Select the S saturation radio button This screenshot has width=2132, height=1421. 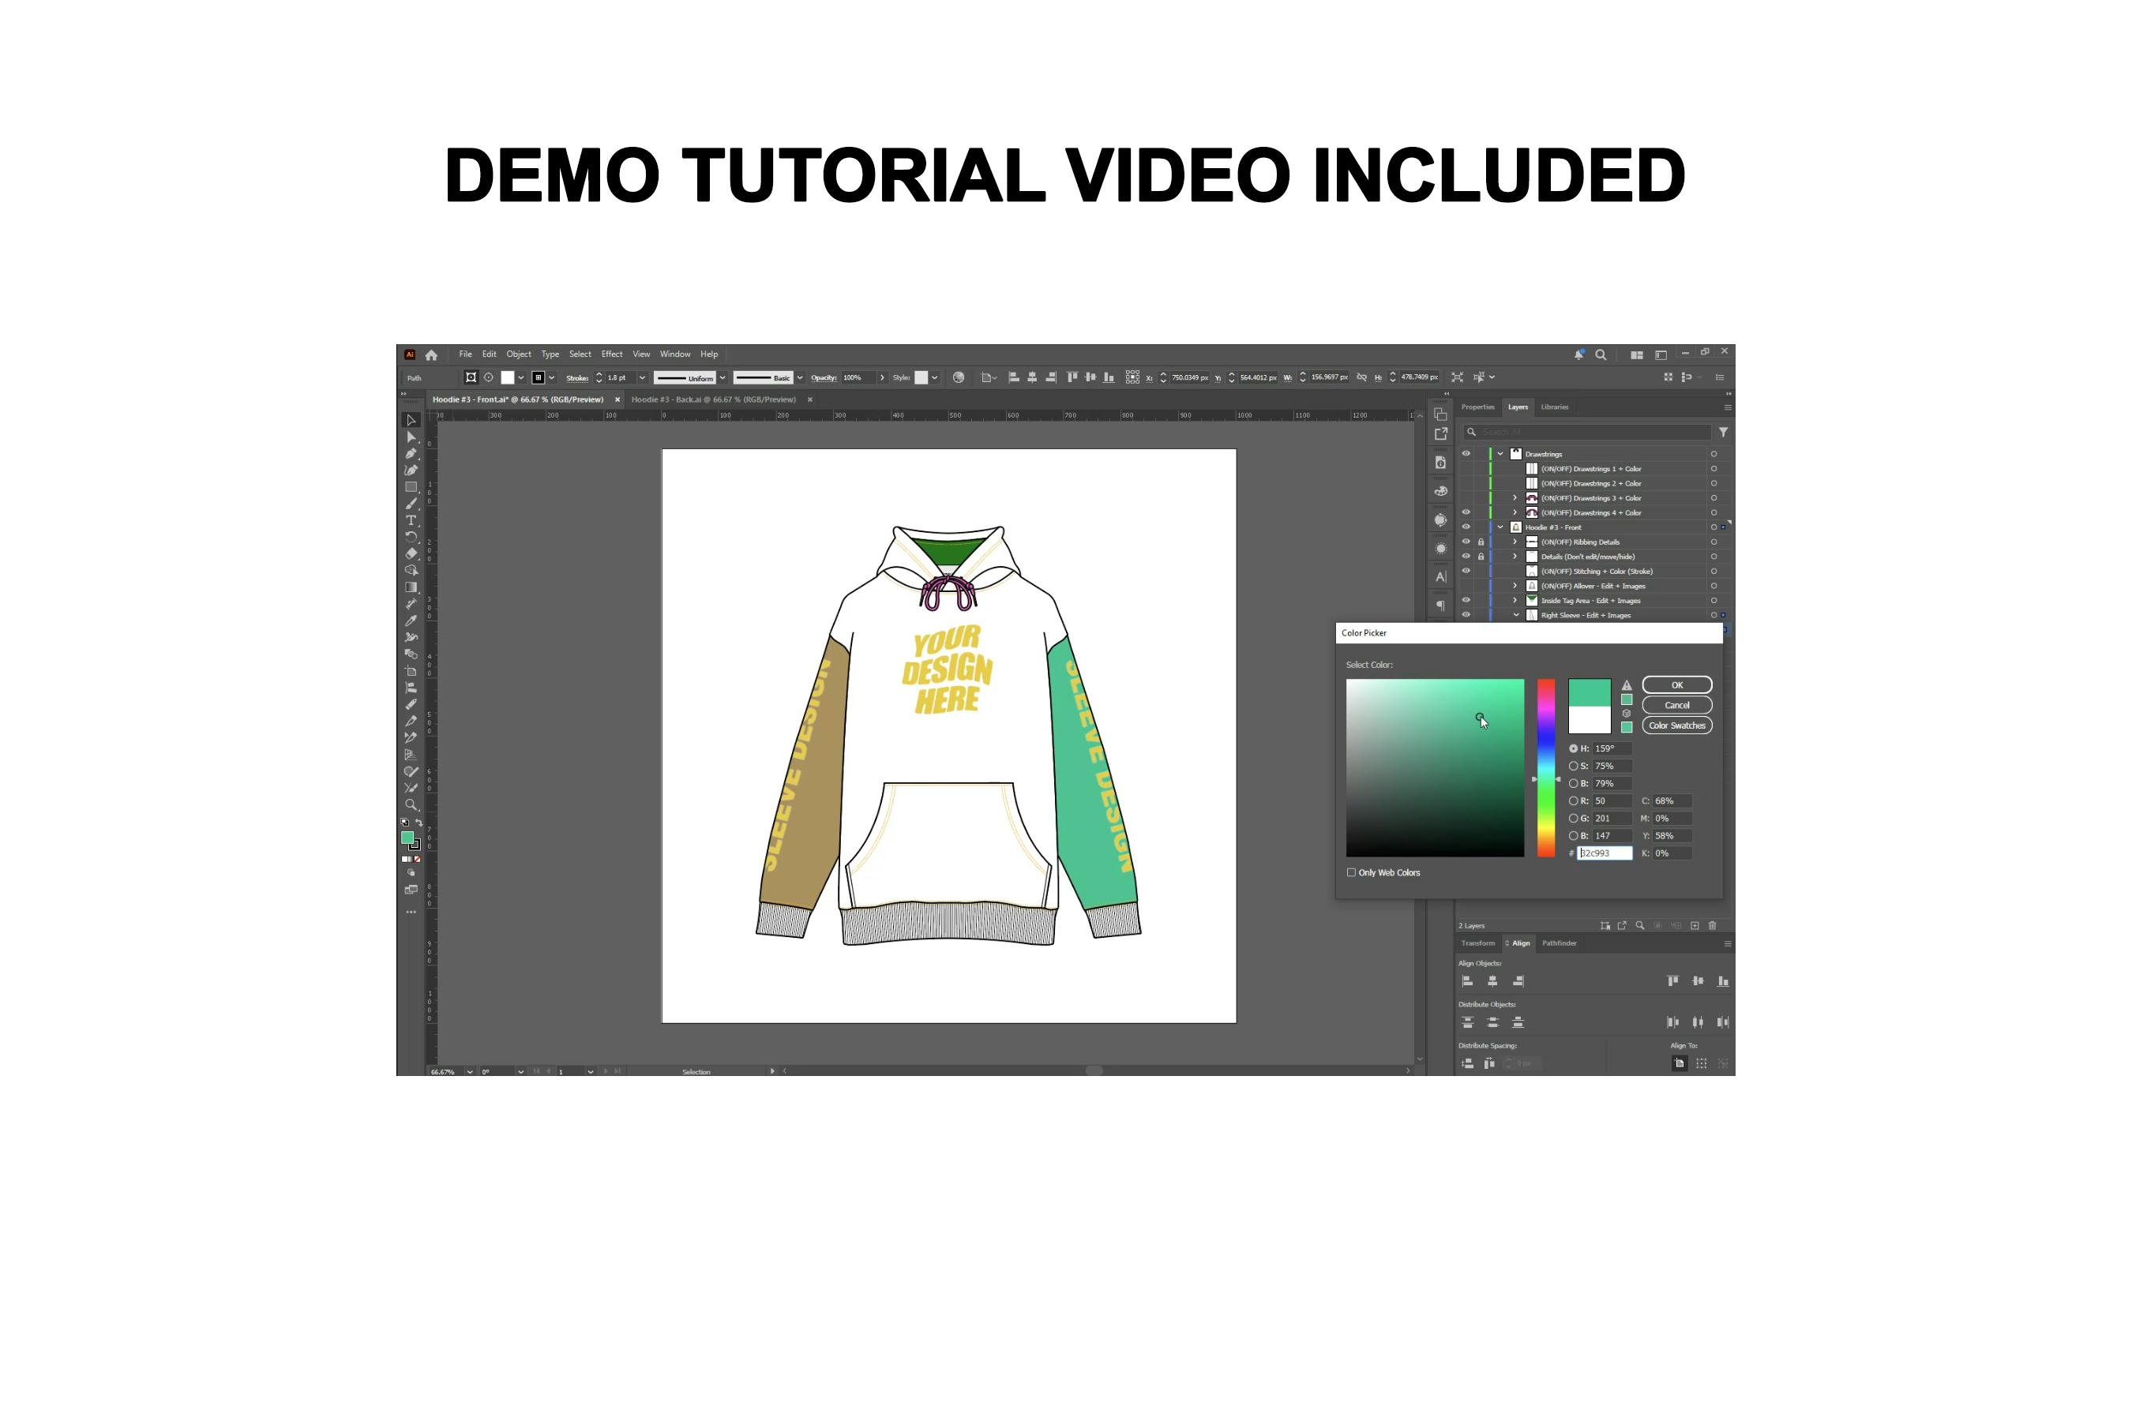coord(1574,767)
